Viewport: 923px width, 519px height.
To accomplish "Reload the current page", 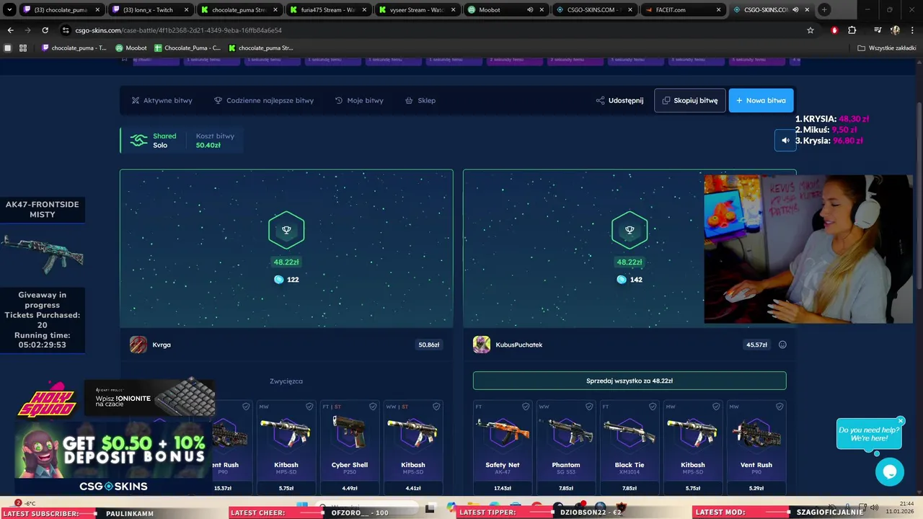I will (45, 30).
